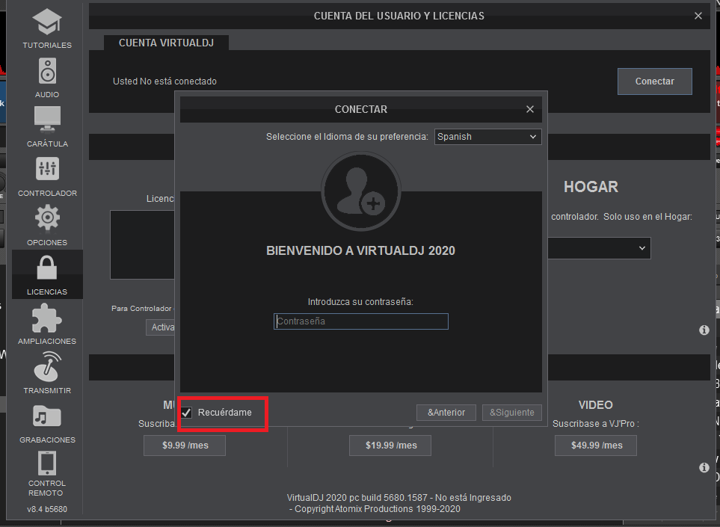Screen dimensions: 720x527
Task: Switch to Cuenta VirtualDJ tab
Action: (166, 43)
